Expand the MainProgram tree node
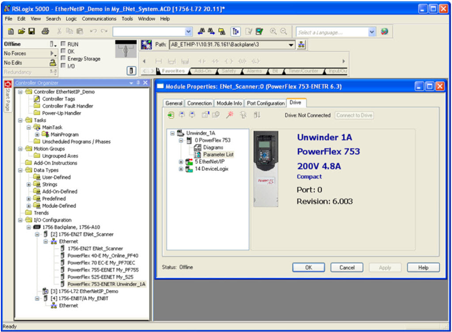This screenshot has width=452, height=332. [x=37, y=135]
